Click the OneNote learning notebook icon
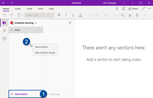The height and width of the screenshot is (98, 153). [x=12, y=23]
